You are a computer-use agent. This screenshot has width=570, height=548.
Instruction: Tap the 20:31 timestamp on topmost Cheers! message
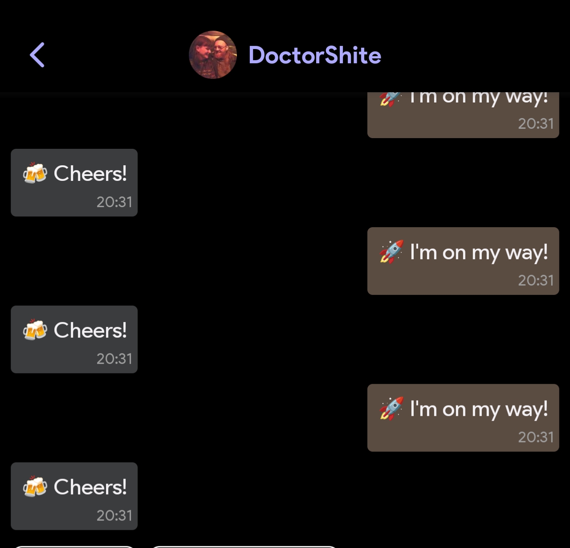pos(114,202)
